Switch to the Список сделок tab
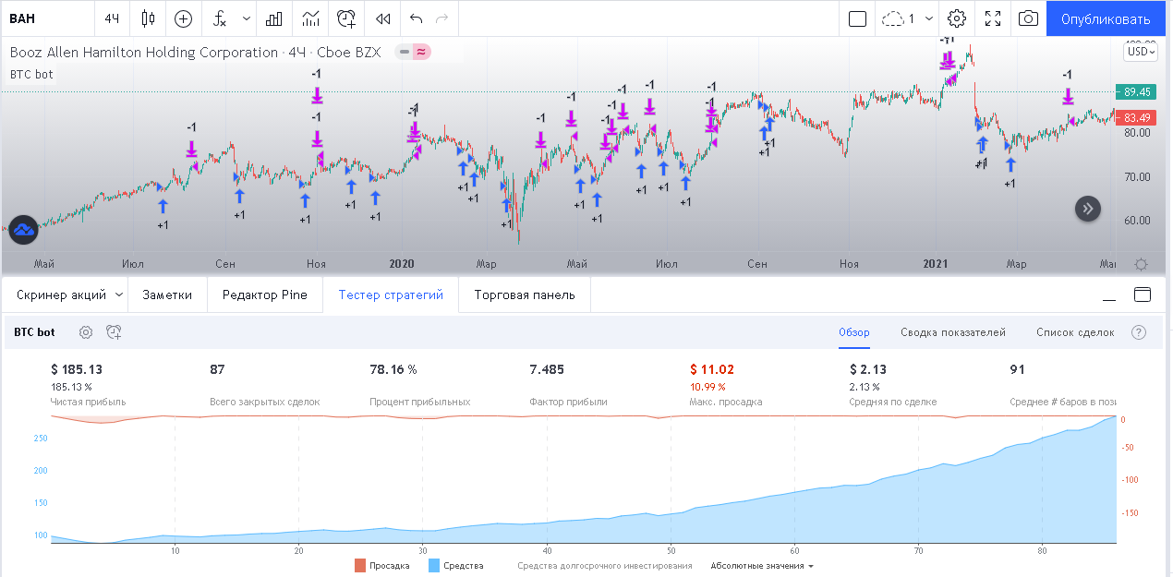The height and width of the screenshot is (577, 1173). (1075, 332)
